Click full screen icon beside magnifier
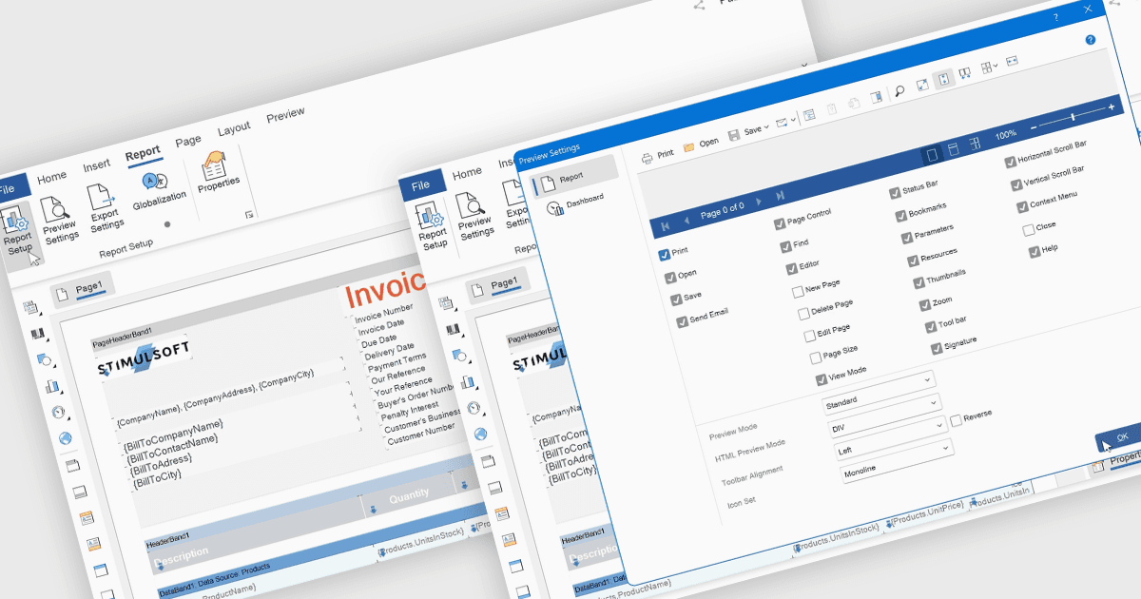 click(x=921, y=87)
